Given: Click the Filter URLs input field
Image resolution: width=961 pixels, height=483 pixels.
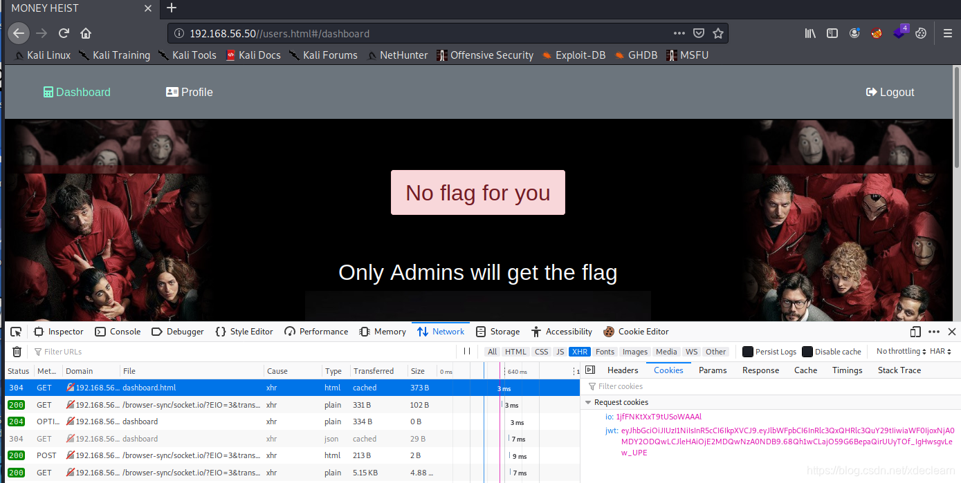Looking at the screenshot, I should pos(242,352).
